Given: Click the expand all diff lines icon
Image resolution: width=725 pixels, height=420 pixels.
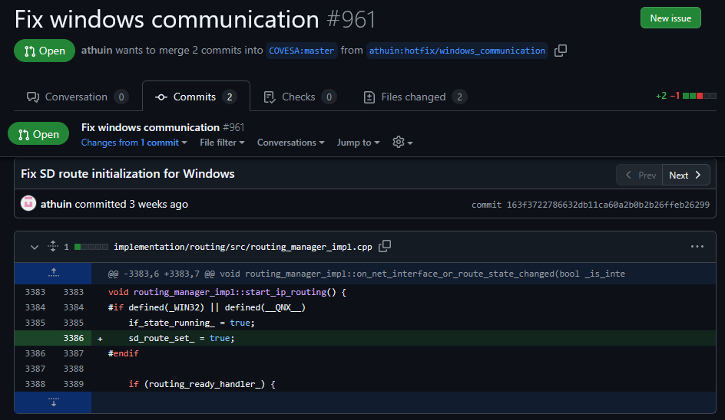Looking at the screenshot, I should click(x=53, y=247).
